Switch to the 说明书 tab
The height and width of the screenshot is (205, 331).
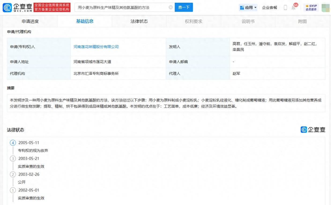(248, 21)
